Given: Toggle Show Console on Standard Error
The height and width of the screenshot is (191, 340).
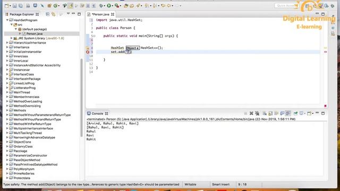Looking at the screenshot, I should [x=288, y=113].
